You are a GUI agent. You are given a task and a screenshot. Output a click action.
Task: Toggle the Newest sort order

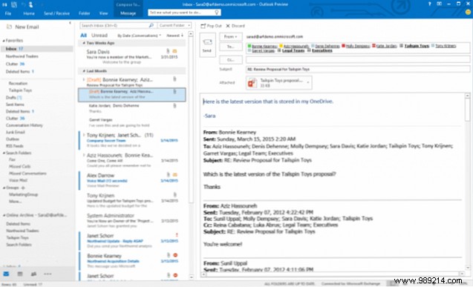point(175,36)
